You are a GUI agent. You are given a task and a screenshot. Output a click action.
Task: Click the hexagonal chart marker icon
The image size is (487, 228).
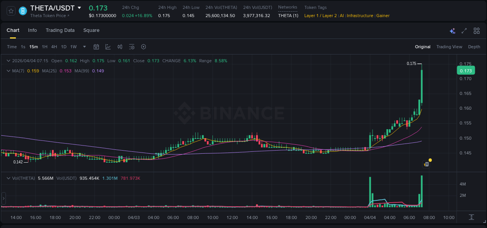[143, 47]
